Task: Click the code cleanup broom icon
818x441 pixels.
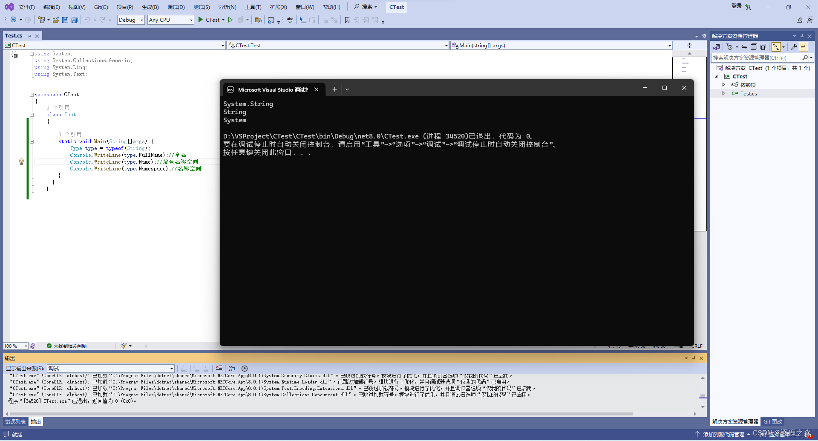Action: 124,346
